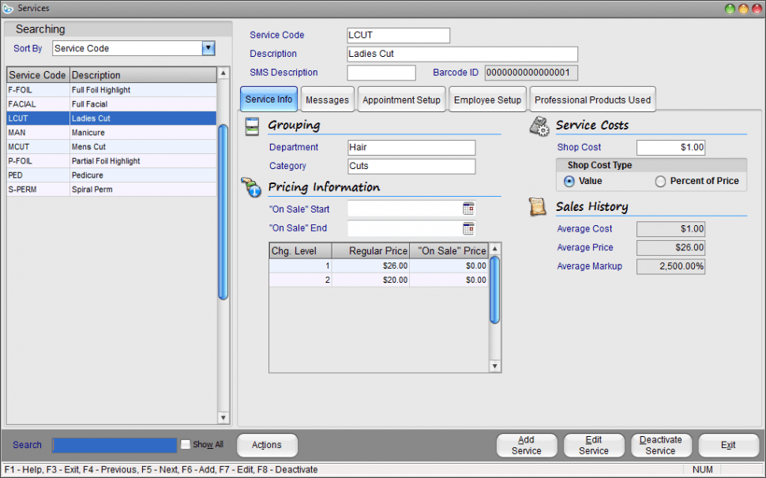Click the Pricing Information tag icon

[253, 187]
